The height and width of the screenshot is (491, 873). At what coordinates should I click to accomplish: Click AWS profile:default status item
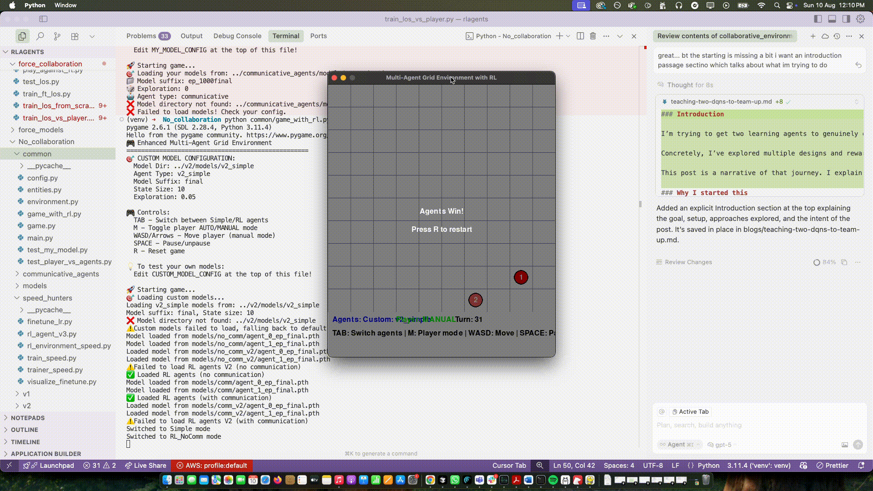click(x=212, y=466)
